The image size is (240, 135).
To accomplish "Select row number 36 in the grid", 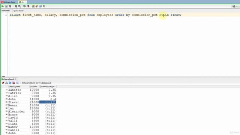I will [x=6, y=102].
